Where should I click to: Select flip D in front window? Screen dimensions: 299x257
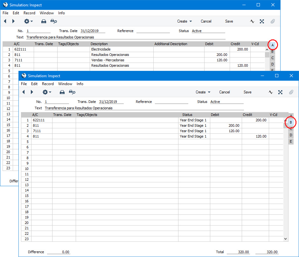click(291, 135)
